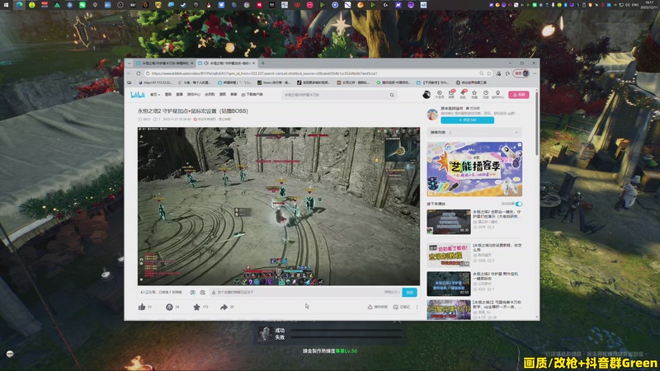Open the Steam 排行榜 bookmark
This screenshot has height=371, width=660.
274,82
